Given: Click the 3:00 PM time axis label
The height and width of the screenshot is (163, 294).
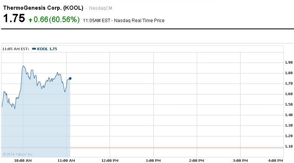Looking at the screenshot, I should click(x=240, y=160).
